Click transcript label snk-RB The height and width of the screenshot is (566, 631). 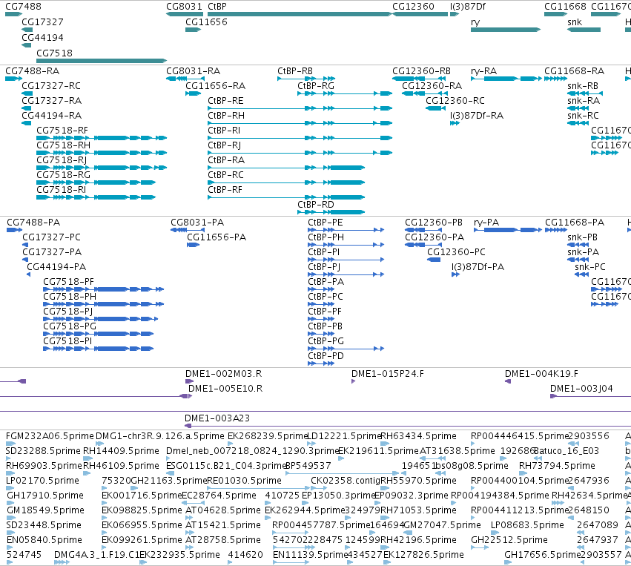pos(583,86)
